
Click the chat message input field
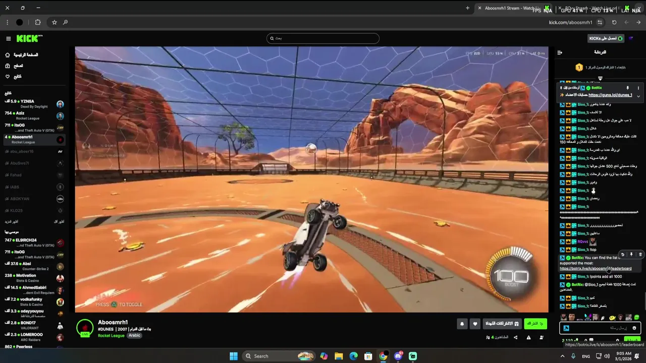point(601,328)
